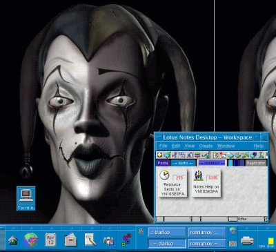
Task: Select the Replicator workspace tab
Action: (x=256, y=163)
